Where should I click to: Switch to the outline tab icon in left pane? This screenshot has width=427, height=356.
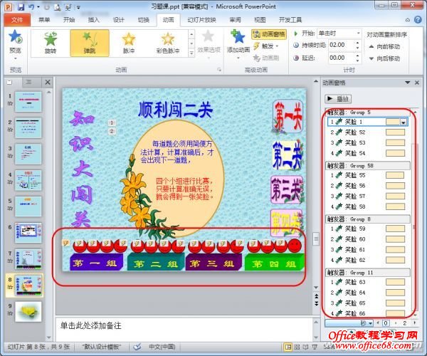point(28,82)
